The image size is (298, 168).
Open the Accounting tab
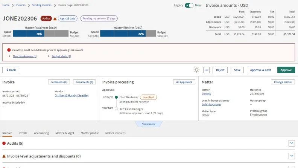(41, 133)
